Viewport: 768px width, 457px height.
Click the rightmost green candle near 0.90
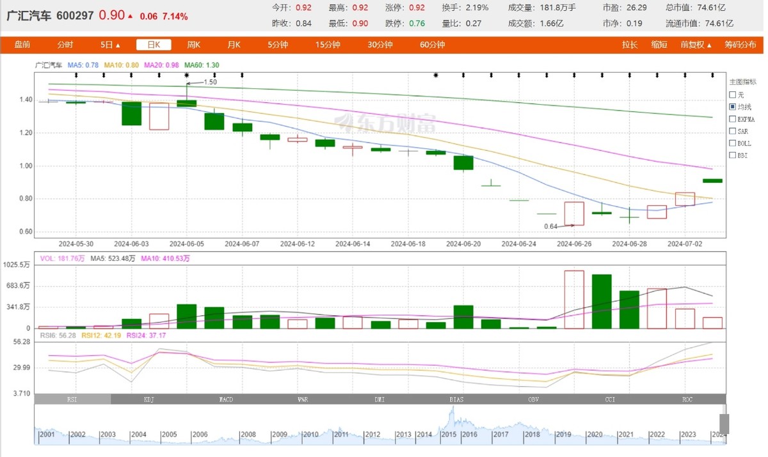click(713, 181)
